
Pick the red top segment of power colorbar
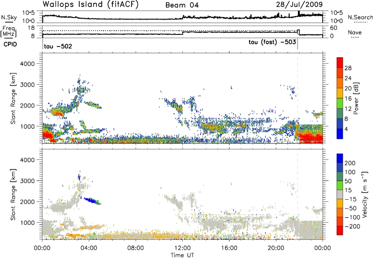(x=340, y=62)
